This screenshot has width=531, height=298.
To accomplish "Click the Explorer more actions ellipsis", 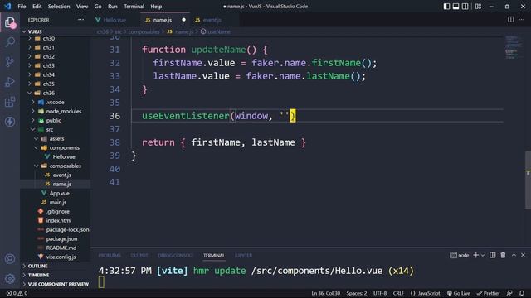I will (80, 20).
